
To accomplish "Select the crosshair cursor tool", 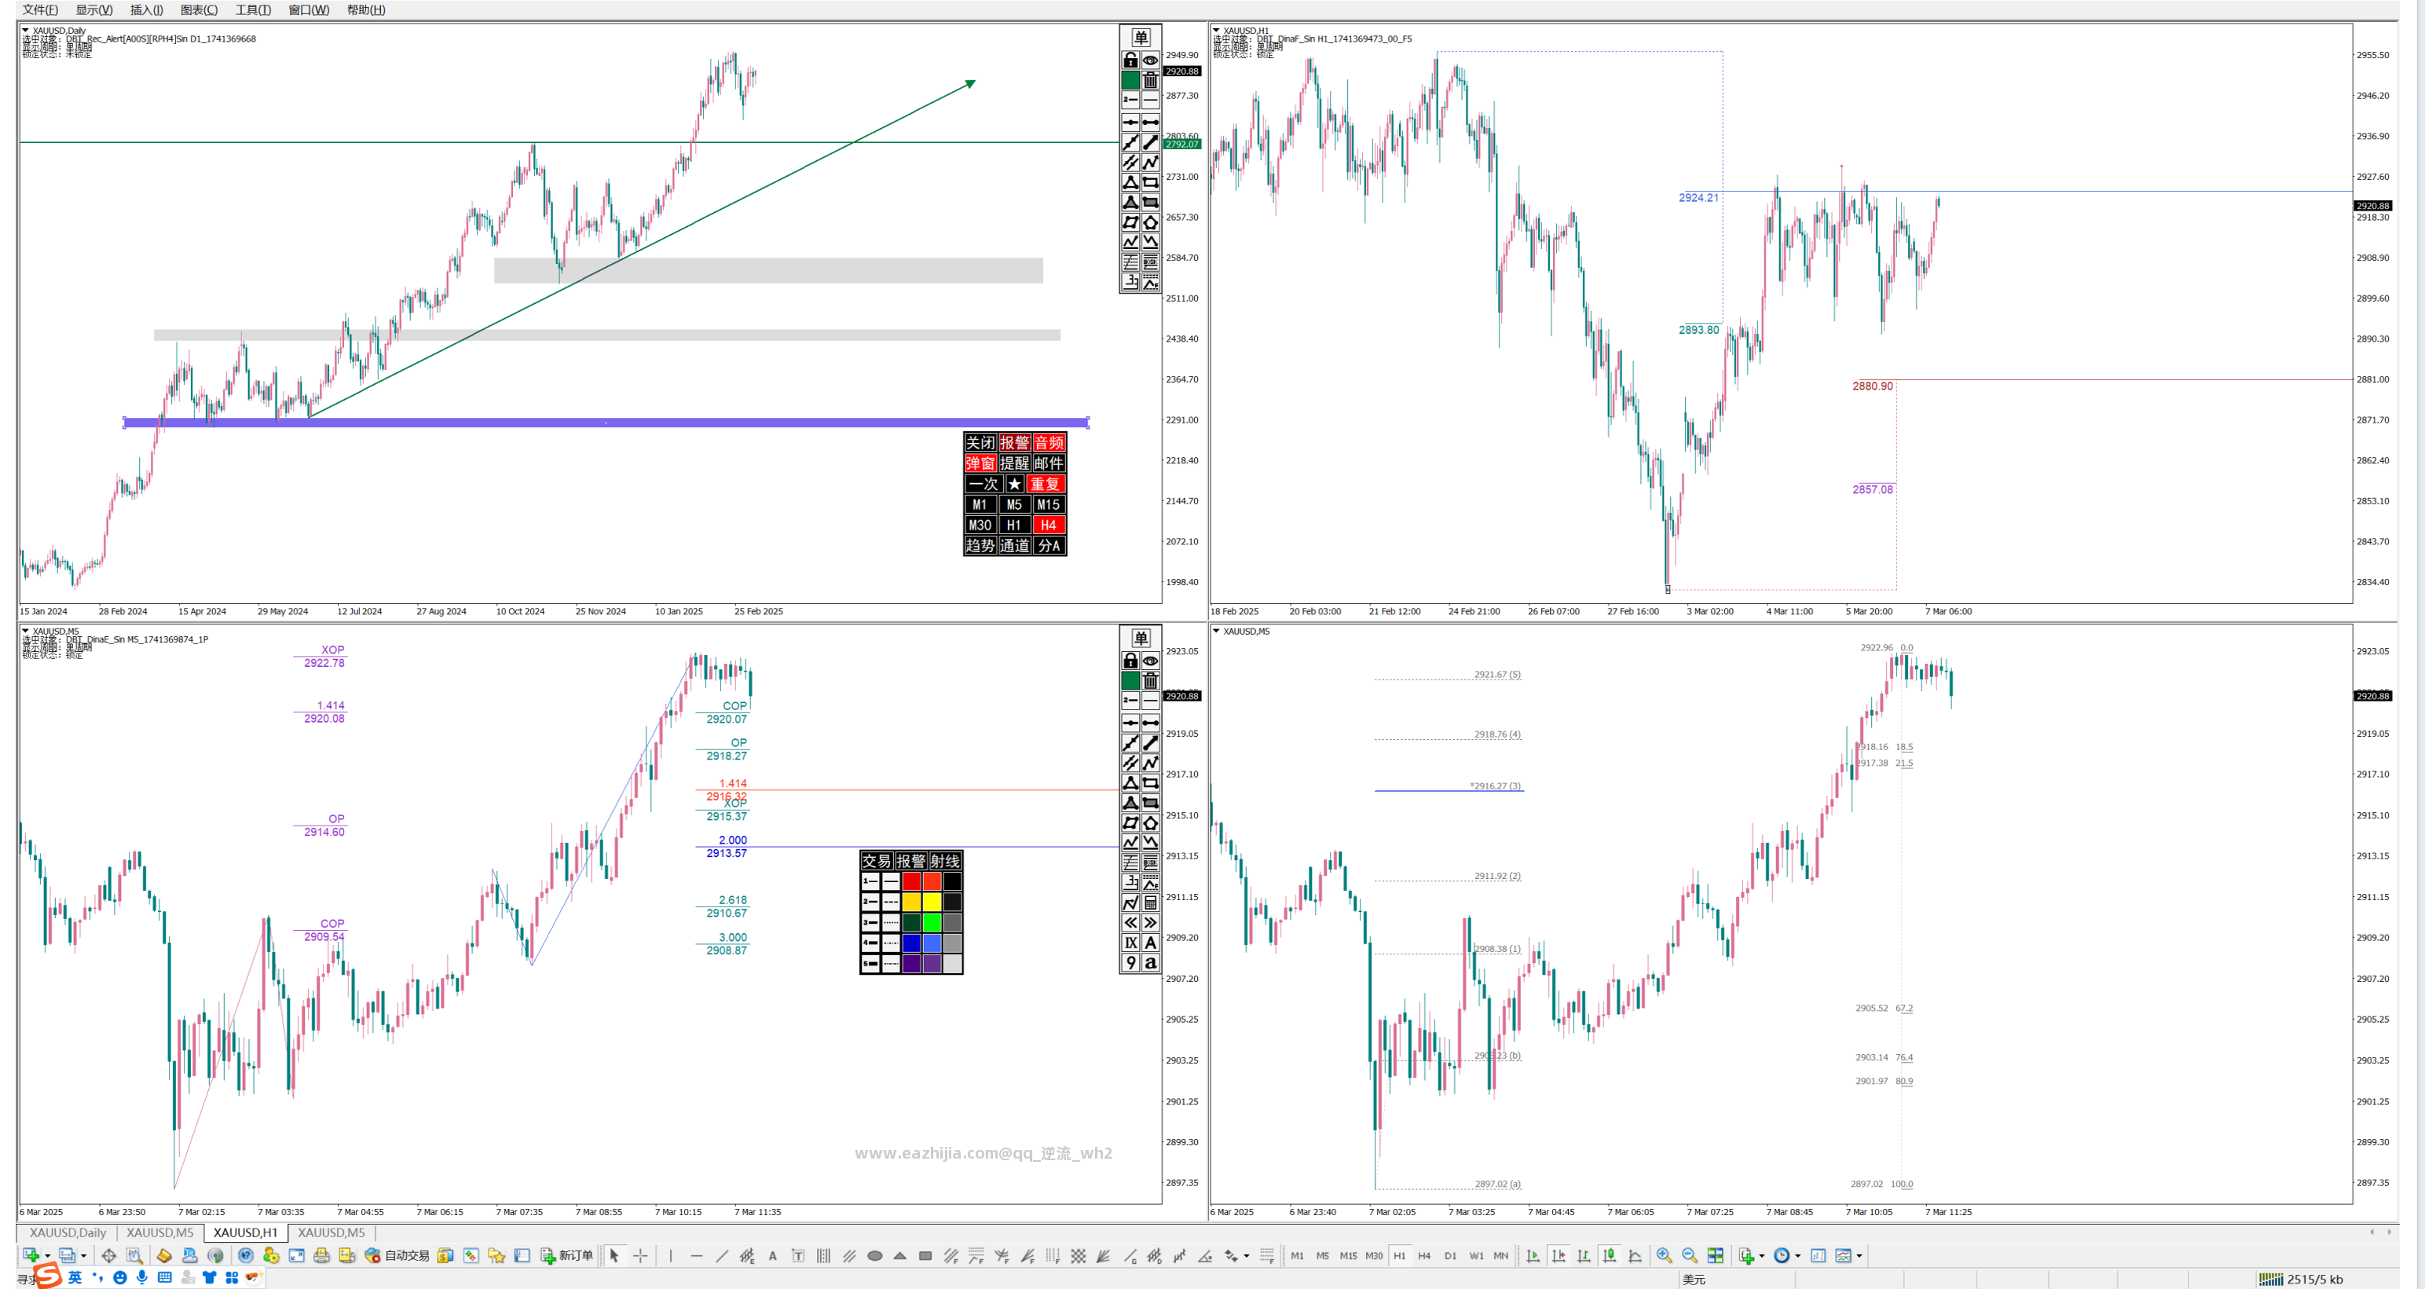I will click(640, 1255).
